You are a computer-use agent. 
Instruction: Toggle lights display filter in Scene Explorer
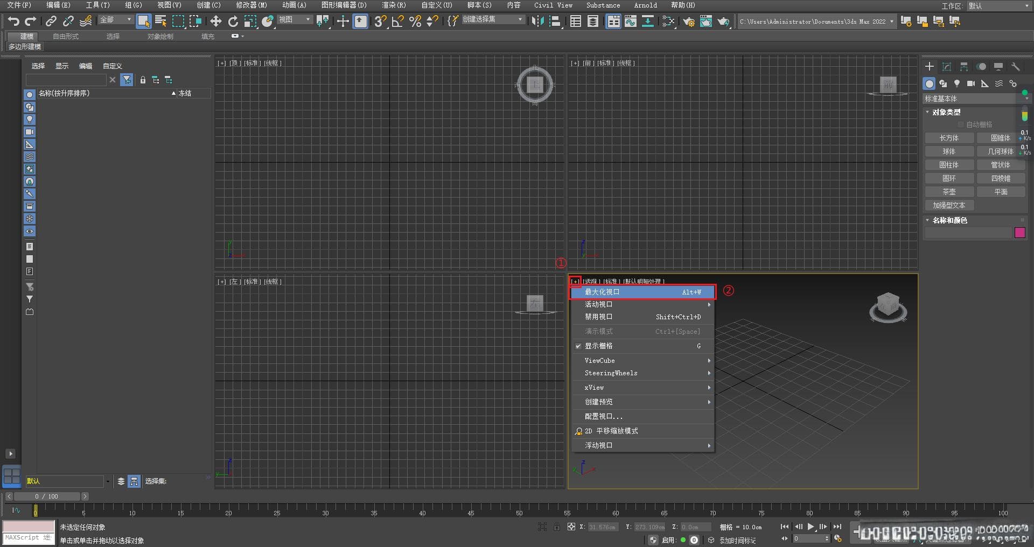click(30, 119)
